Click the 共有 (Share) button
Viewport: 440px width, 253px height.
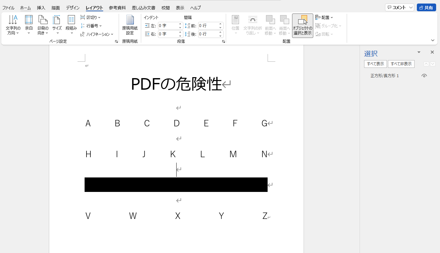(426, 8)
